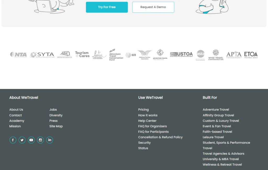
Task: Click the ABA American Bus Association logo
Action: [x=64, y=55]
